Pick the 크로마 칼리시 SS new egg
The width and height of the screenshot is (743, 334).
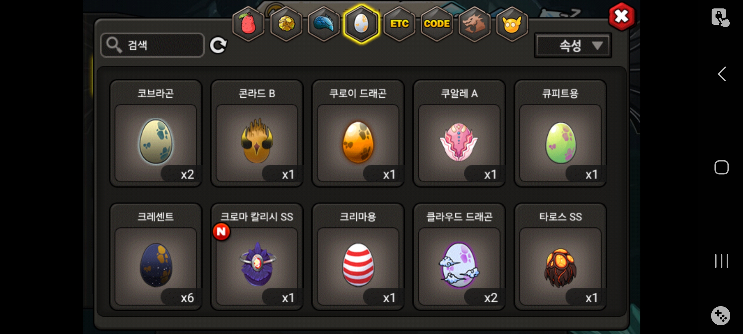point(257,257)
